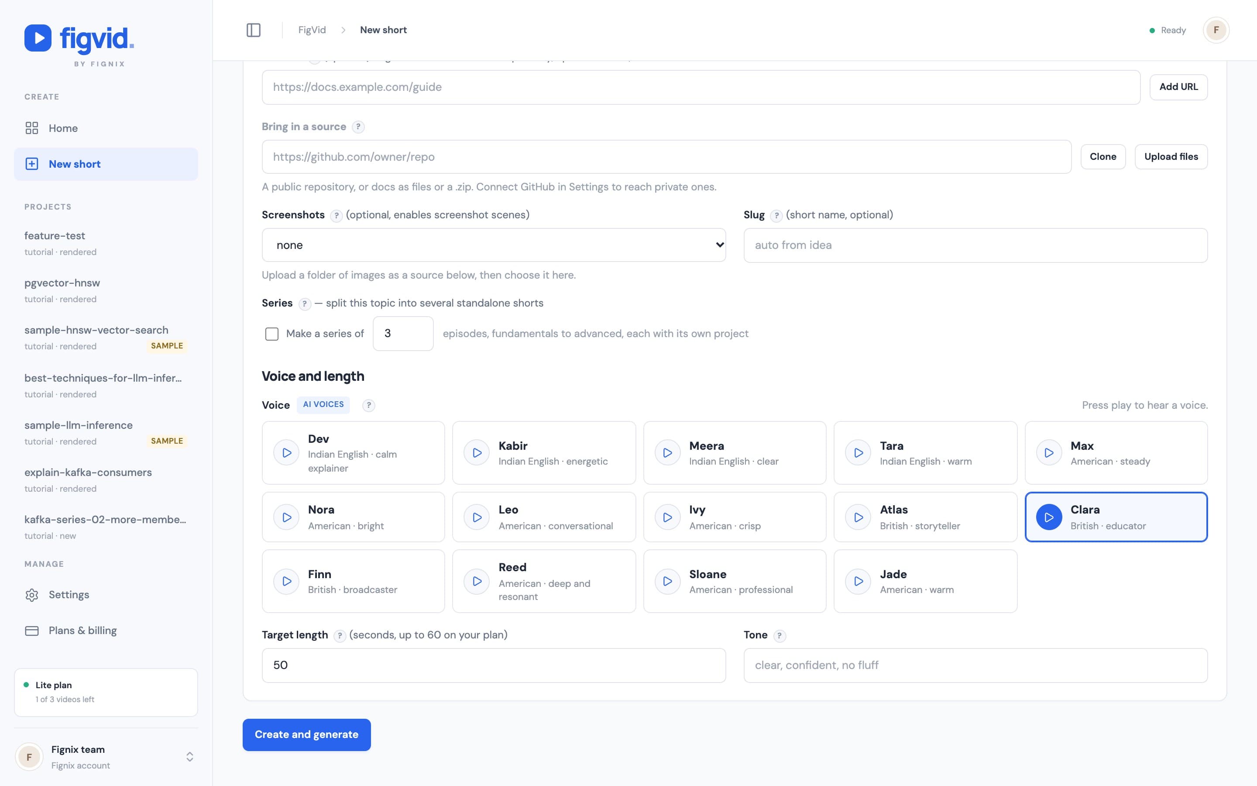This screenshot has width=1257, height=786.
Task: Show the Tone help tooltip
Action: pyautogui.click(x=779, y=636)
